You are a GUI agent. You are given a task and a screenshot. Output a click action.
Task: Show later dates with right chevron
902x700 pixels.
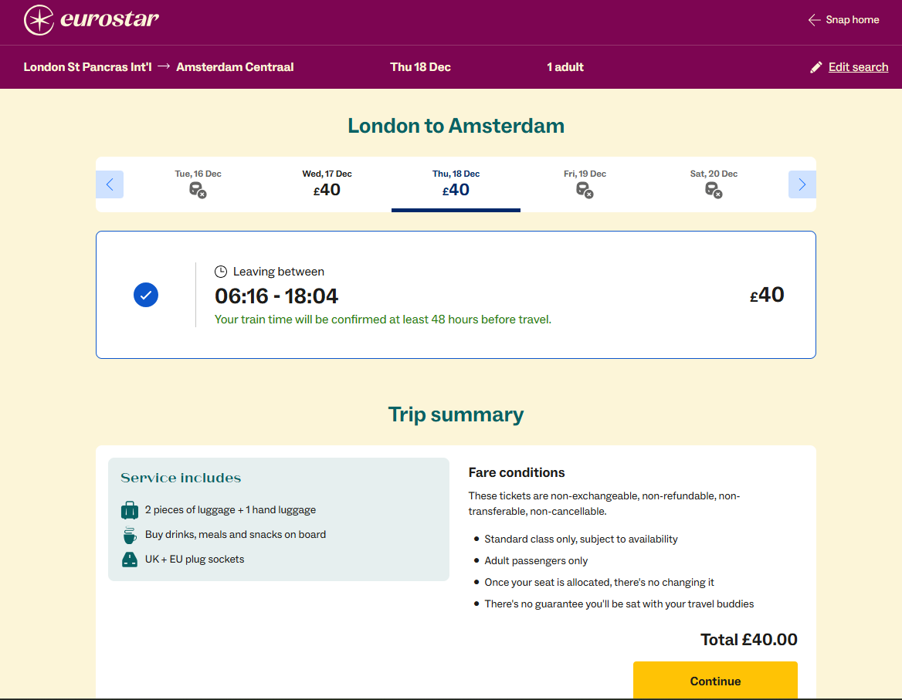pyautogui.click(x=802, y=184)
